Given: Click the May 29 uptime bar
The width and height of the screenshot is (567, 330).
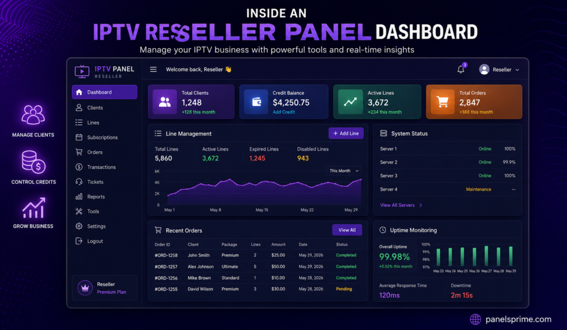Looking at the screenshot, I should (511, 256).
